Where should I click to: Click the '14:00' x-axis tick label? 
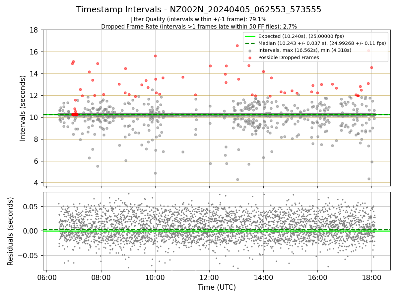(x=263, y=277)
